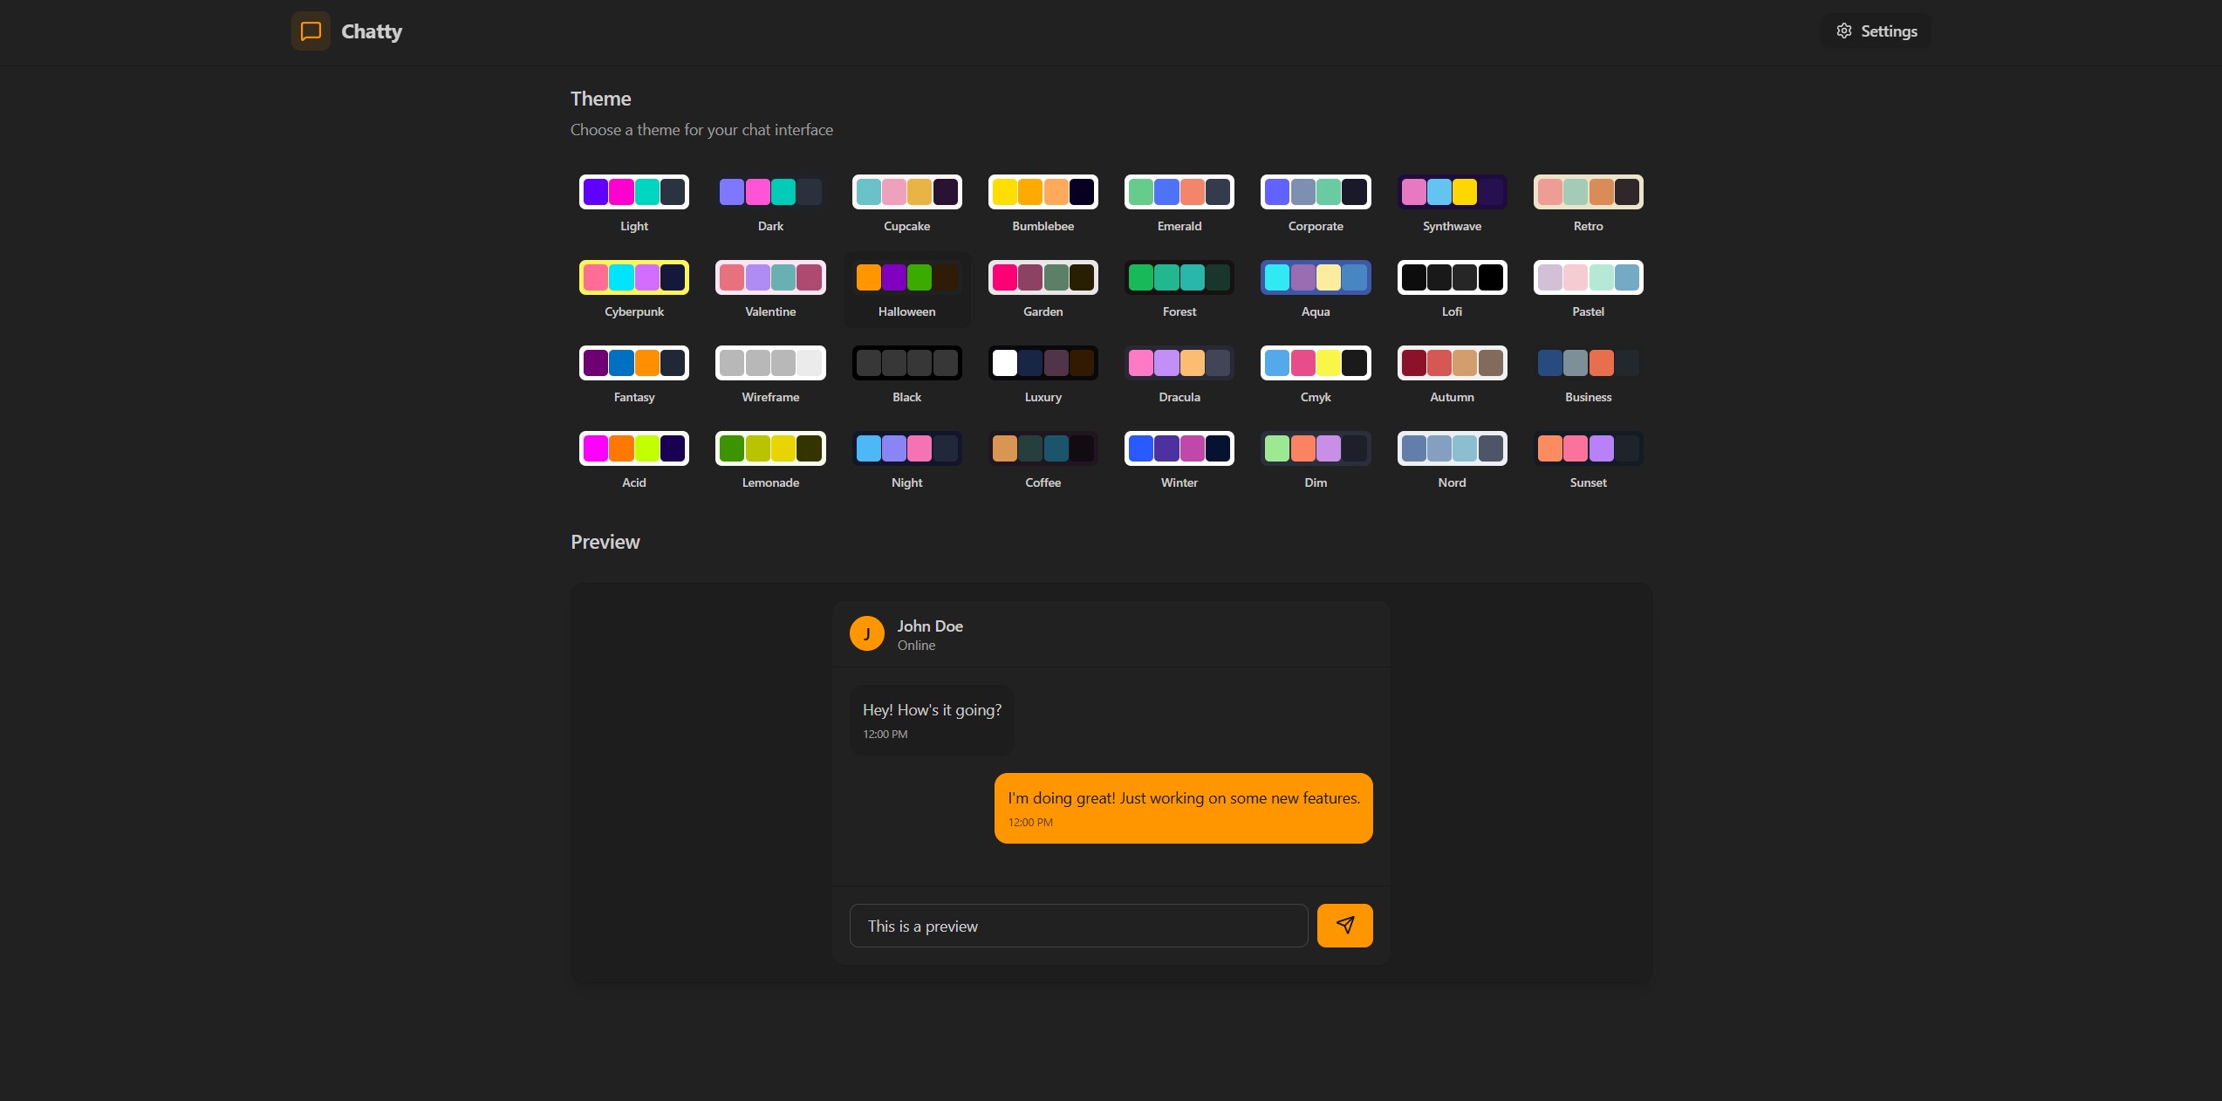Select the Aqua theme palette
Screen dimensions: 2222x1101
[x=1315, y=278]
